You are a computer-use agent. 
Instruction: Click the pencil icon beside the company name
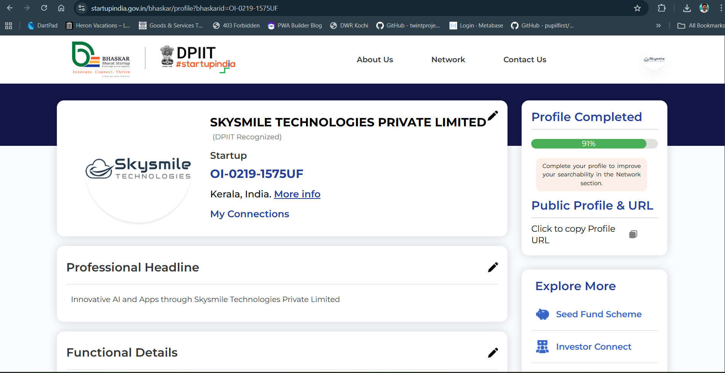tap(493, 115)
